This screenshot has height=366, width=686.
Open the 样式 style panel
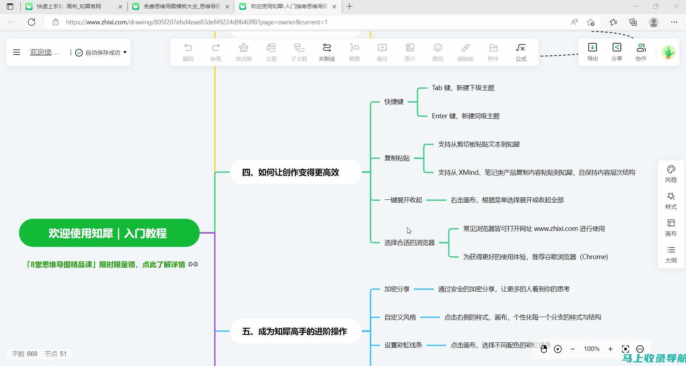(671, 201)
